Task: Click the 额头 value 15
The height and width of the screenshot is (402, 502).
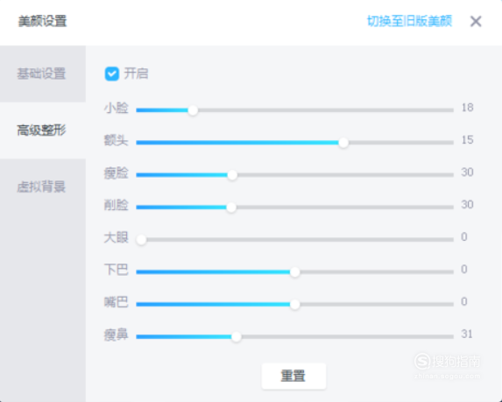Action: click(x=467, y=140)
